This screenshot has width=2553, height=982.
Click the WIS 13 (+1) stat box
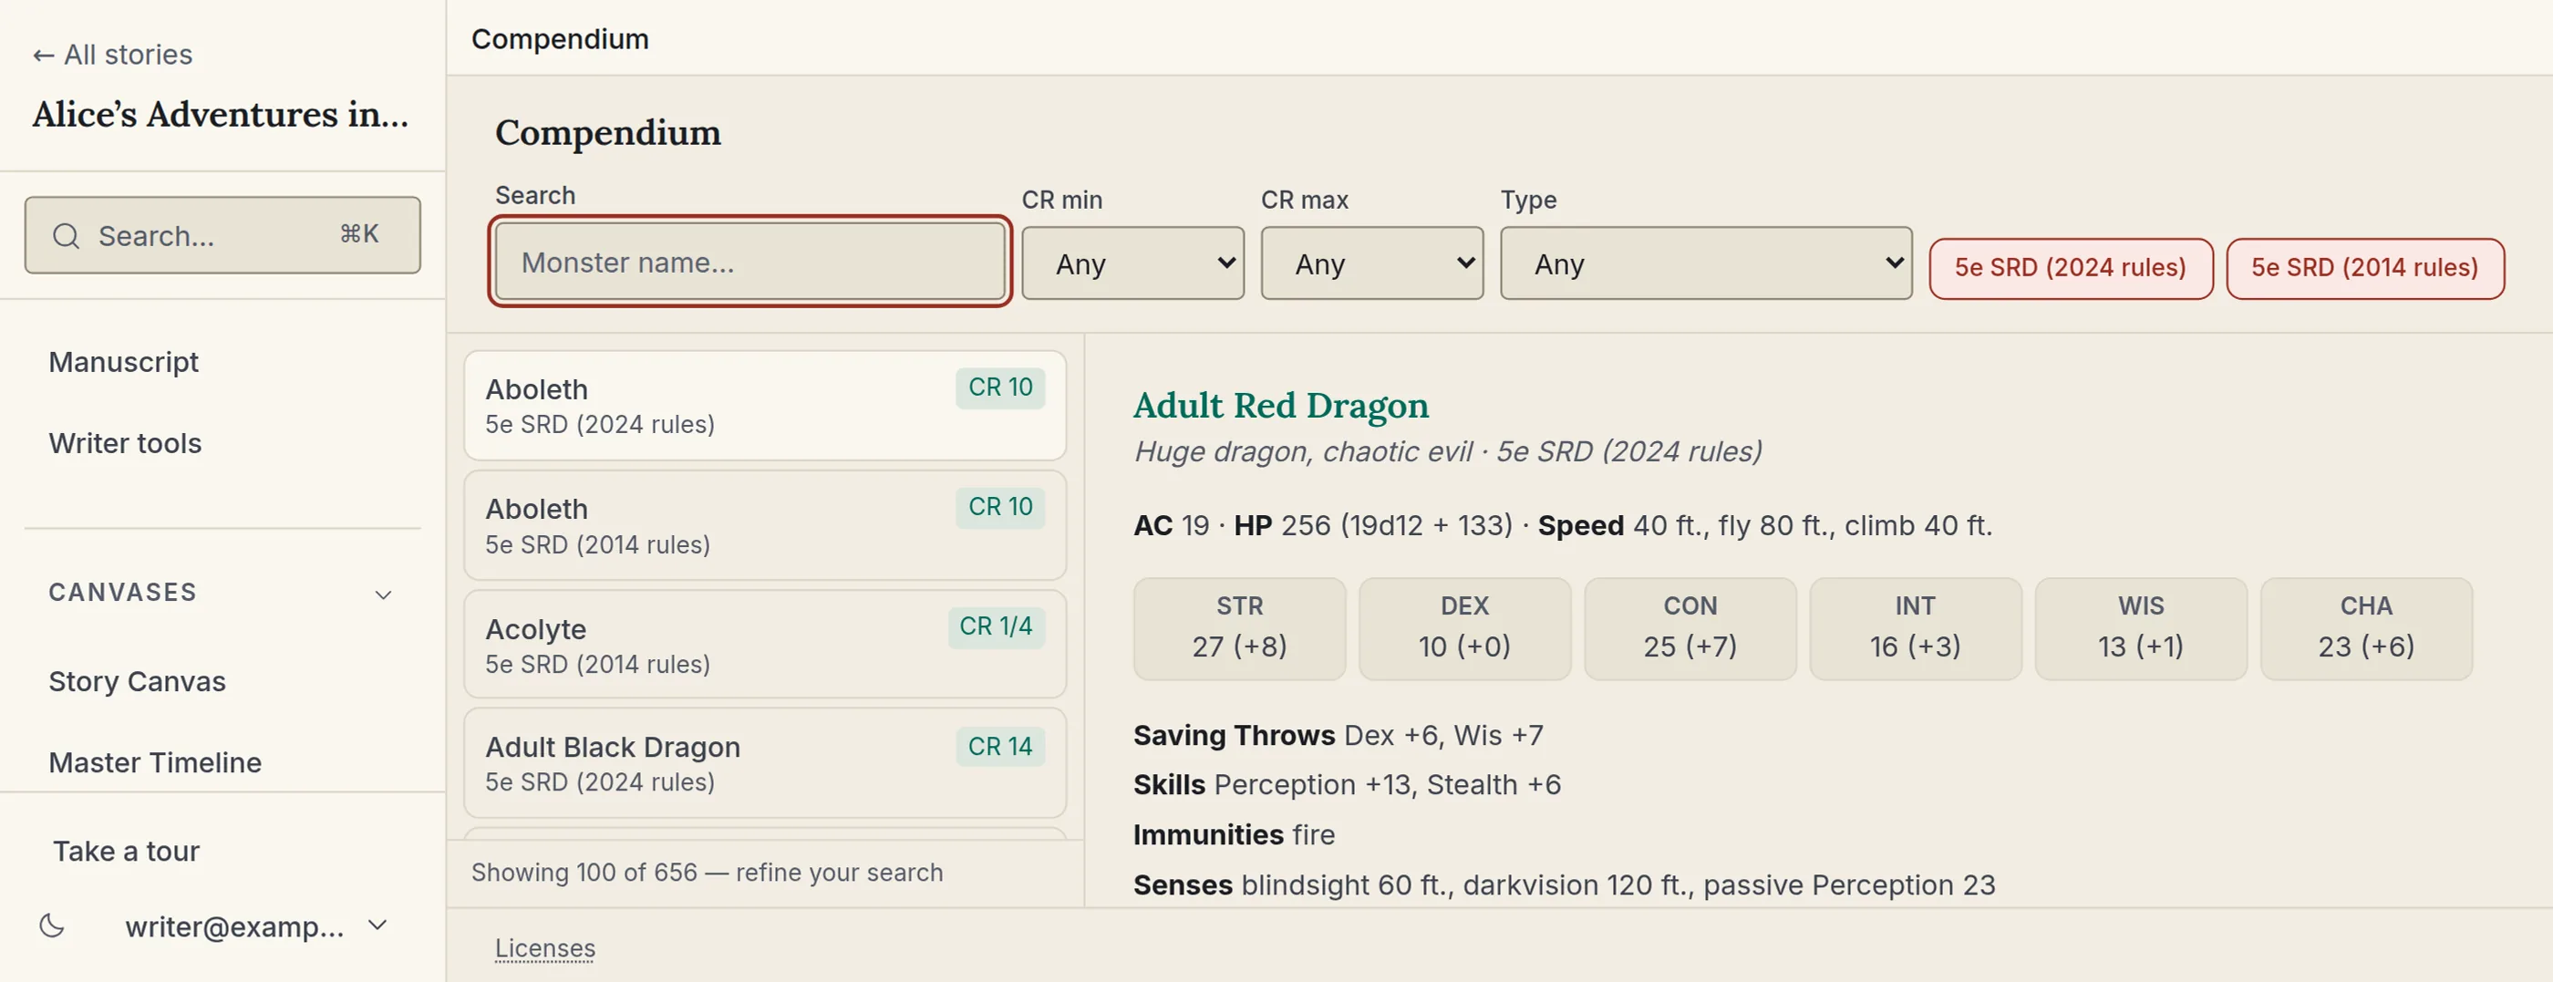[2141, 628]
